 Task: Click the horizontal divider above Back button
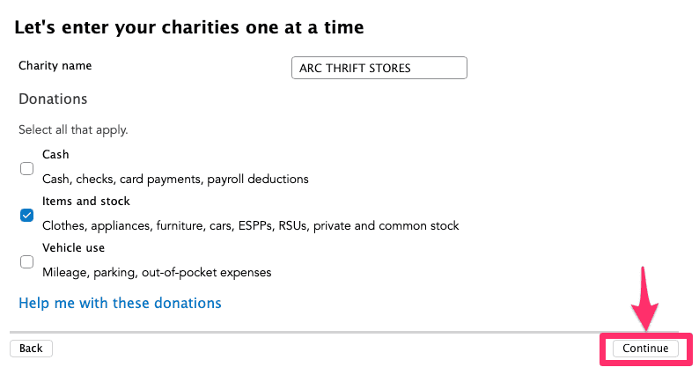(352, 332)
